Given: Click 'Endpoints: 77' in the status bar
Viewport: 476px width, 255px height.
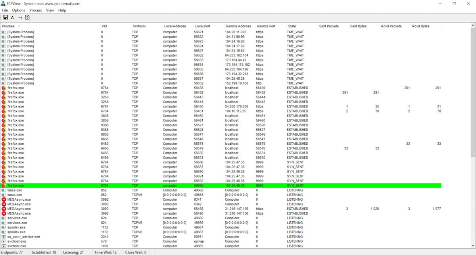Looking at the screenshot, I should point(12,252).
